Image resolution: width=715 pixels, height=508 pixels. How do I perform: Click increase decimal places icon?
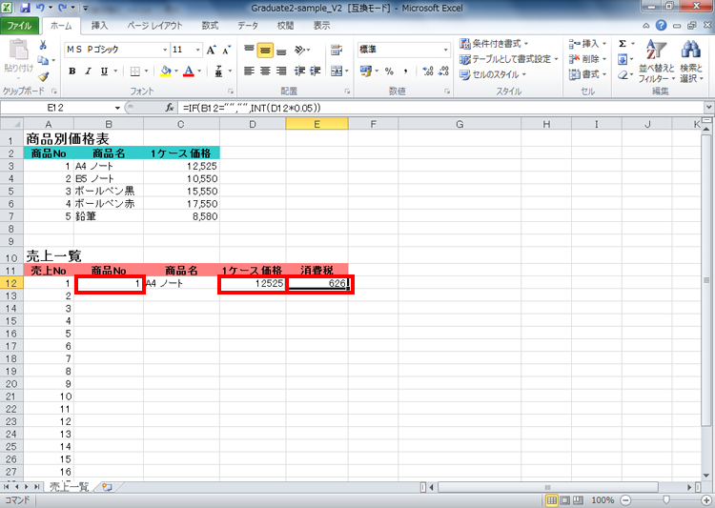(428, 71)
